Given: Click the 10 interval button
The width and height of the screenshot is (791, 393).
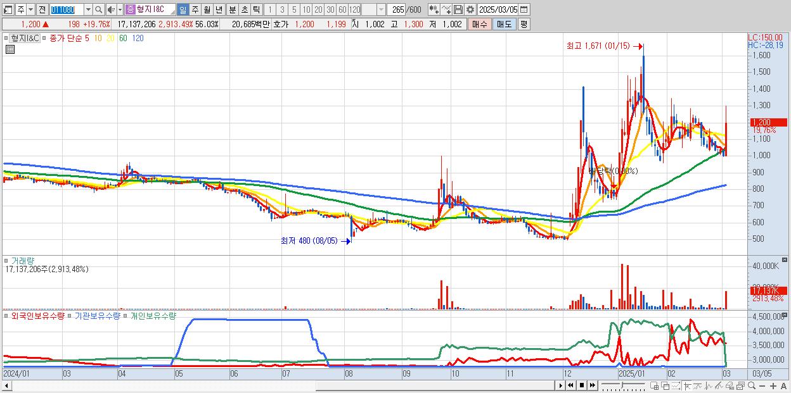Looking at the screenshot, I should coord(306,9).
